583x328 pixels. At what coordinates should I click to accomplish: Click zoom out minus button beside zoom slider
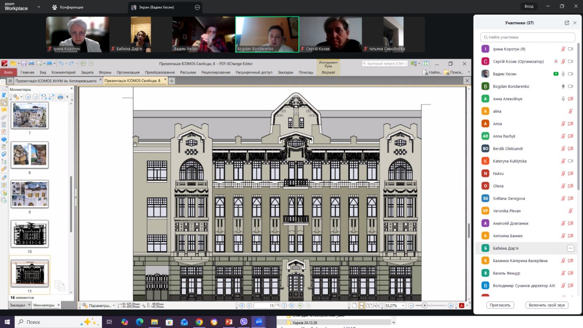pyautogui.click(x=411, y=305)
